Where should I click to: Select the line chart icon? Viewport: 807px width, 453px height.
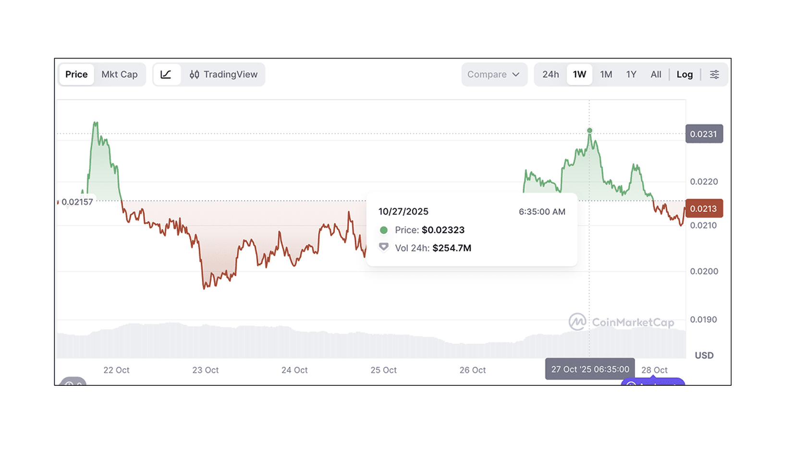click(x=167, y=74)
